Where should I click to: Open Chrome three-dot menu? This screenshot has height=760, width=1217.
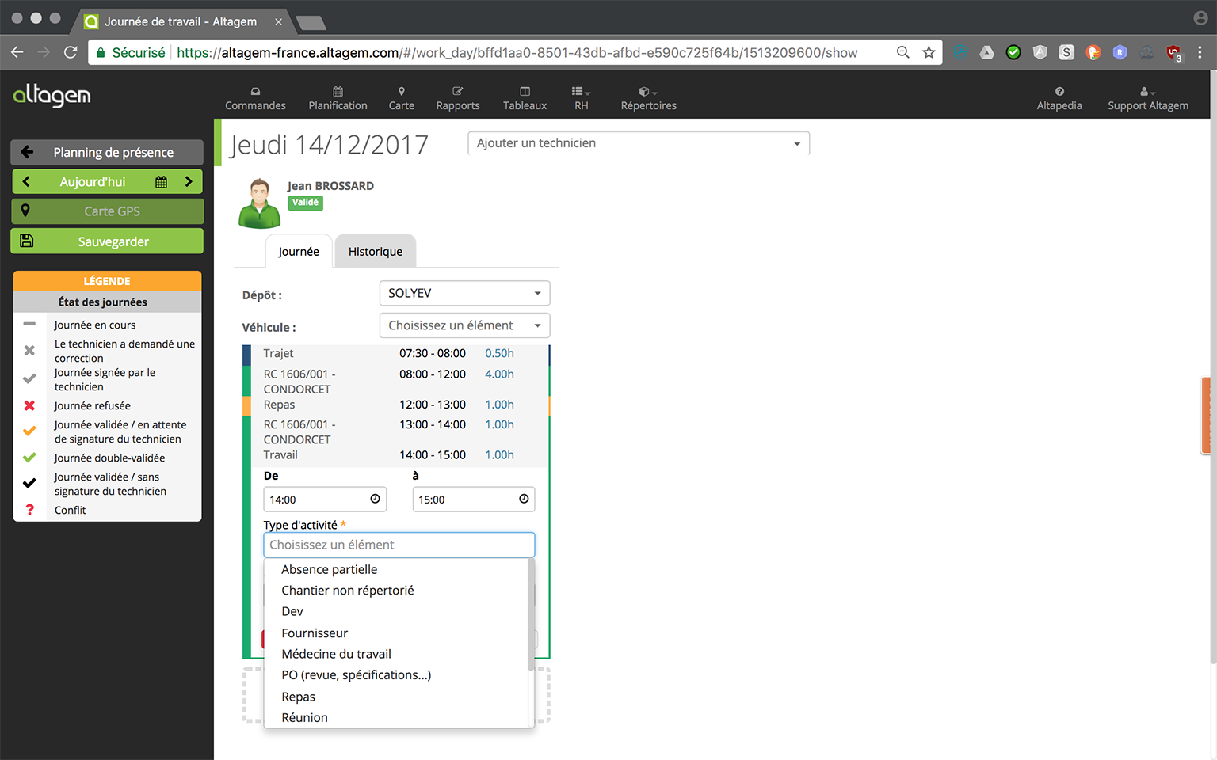(x=1200, y=52)
